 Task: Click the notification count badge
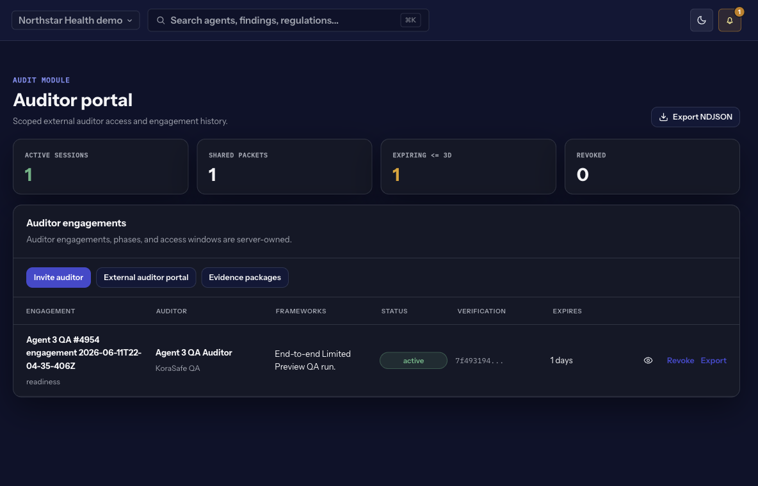pos(739,12)
